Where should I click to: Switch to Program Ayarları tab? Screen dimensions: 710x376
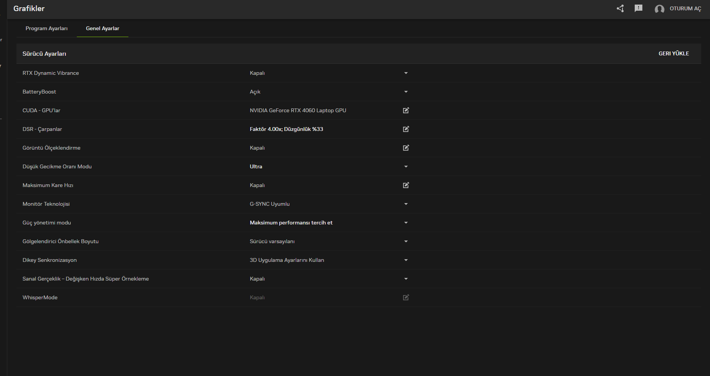(47, 29)
